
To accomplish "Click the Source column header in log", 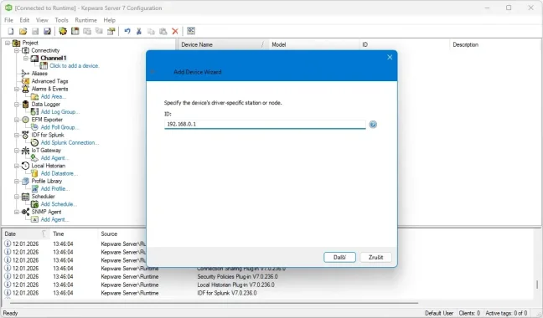I will click(122, 234).
